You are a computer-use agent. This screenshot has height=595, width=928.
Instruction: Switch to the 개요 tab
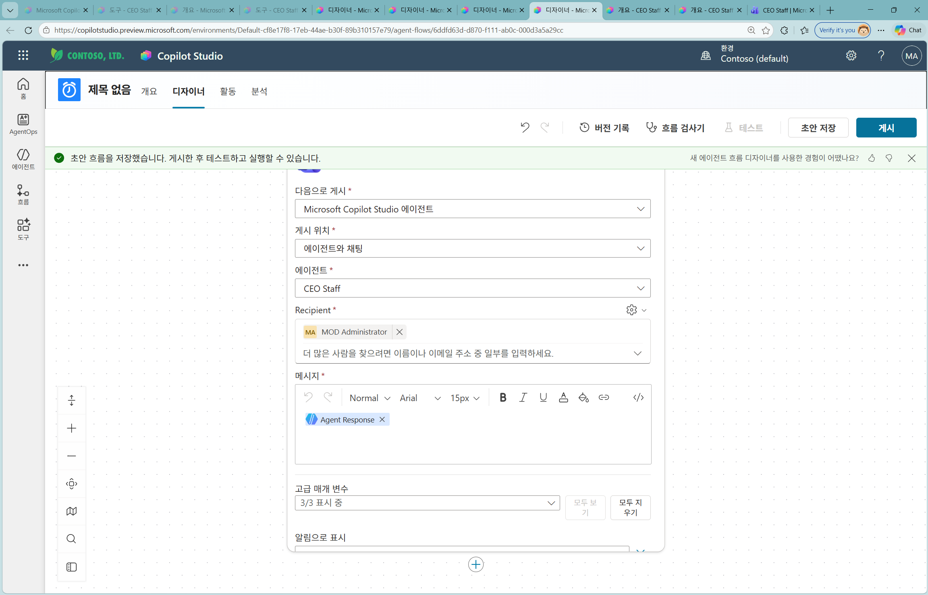[x=149, y=92]
